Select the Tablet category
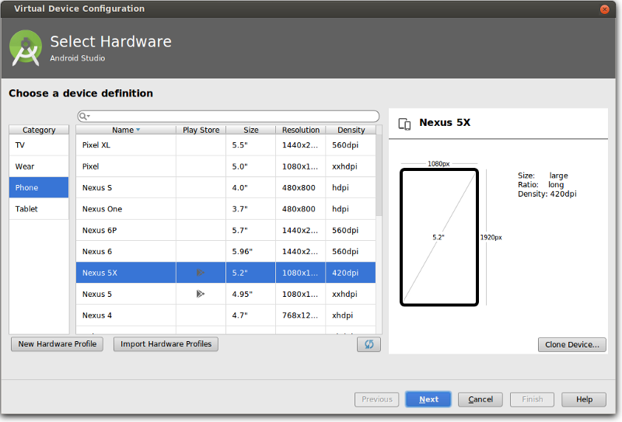The height and width of the screenshot is (422, 622). coord(39,209)
